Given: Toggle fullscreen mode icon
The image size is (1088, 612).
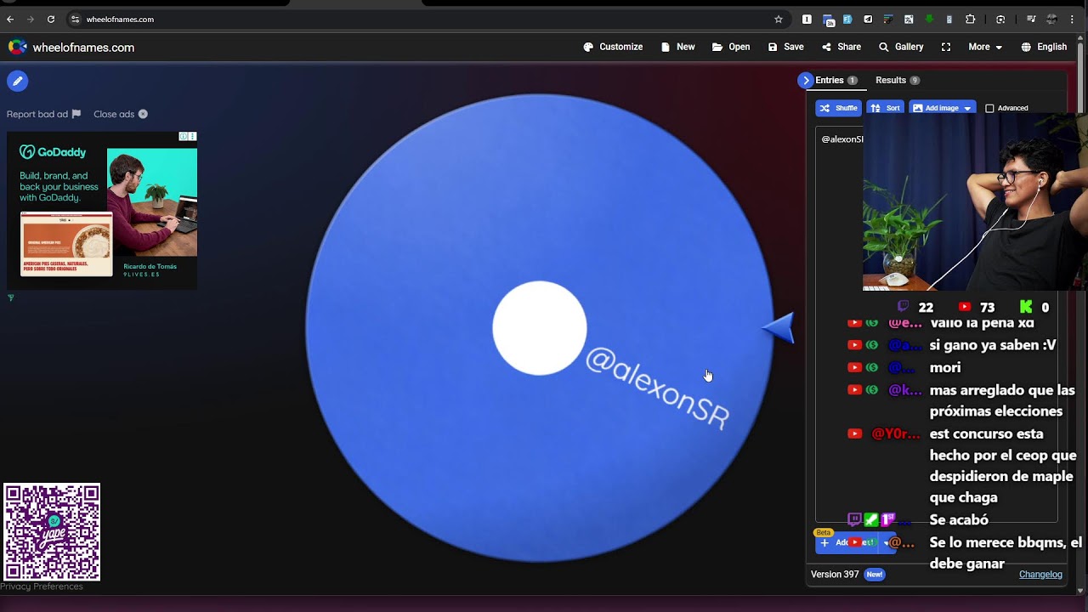Looking at the screenshot, I should pos(946,47).
